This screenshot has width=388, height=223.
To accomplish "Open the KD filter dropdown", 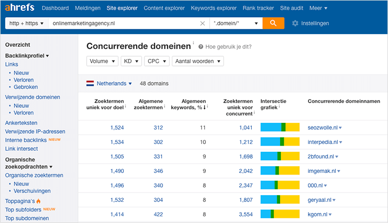I will point(131,61).
